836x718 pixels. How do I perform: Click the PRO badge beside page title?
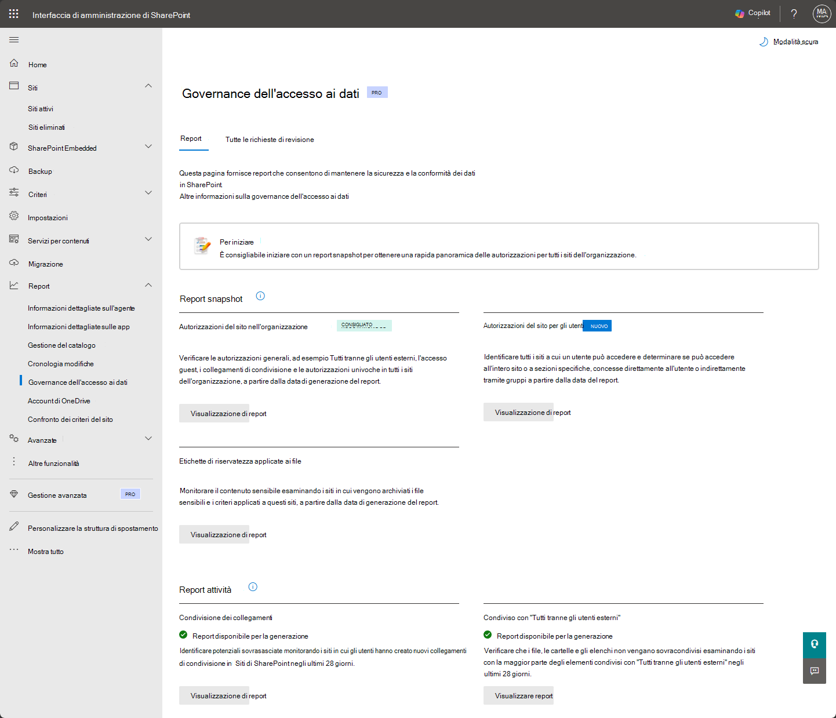377,92
